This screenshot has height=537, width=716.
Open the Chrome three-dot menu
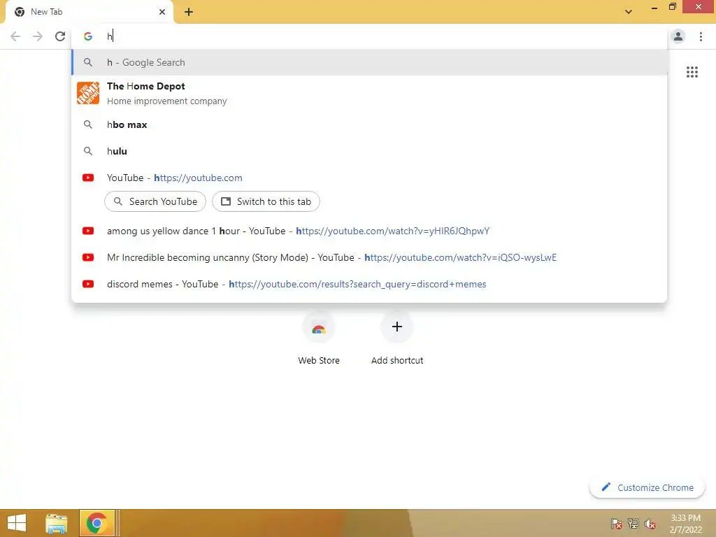[x=701, y=36]
